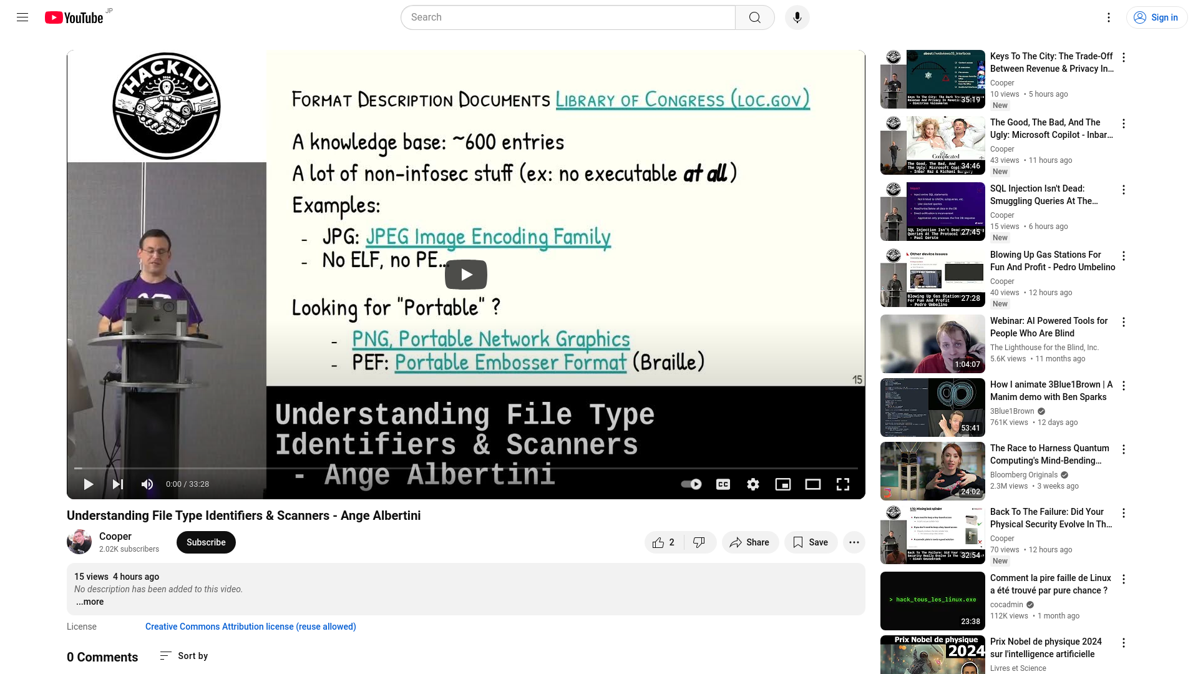Open The Good, The Bad, And The Ugly title
The width and height of the screenshot is (1198, 674).
pyautogui.click(x=1051, y=129)
